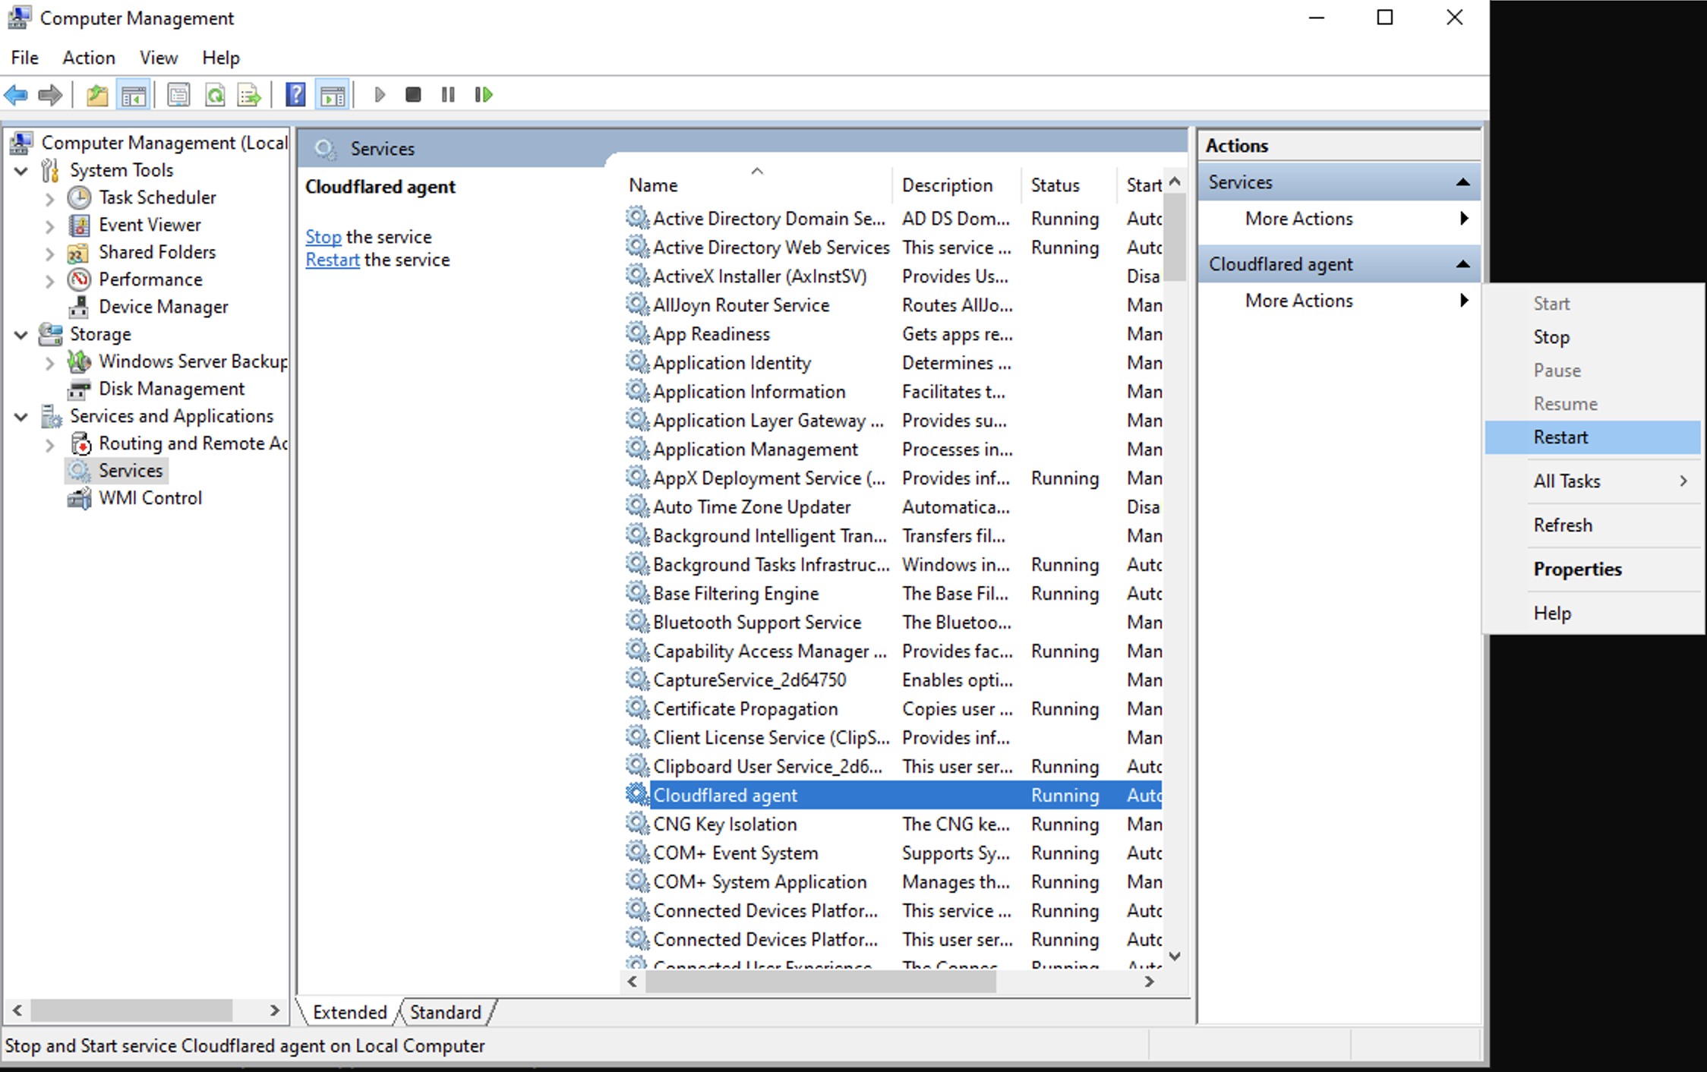
Task: Toggle the action pane visibility
Action: 331,94
